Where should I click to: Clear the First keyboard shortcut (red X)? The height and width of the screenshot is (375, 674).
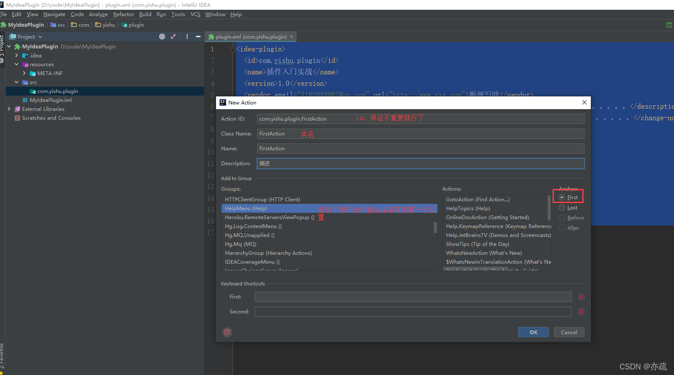[x=581, y=297]
